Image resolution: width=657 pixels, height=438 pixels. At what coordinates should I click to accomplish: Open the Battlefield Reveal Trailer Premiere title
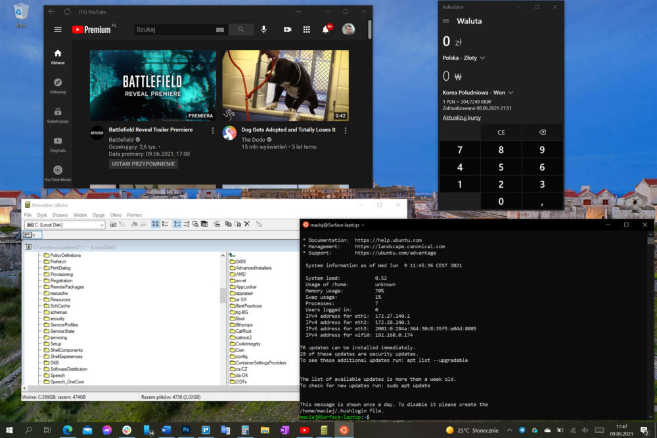[x=151, y=130]
